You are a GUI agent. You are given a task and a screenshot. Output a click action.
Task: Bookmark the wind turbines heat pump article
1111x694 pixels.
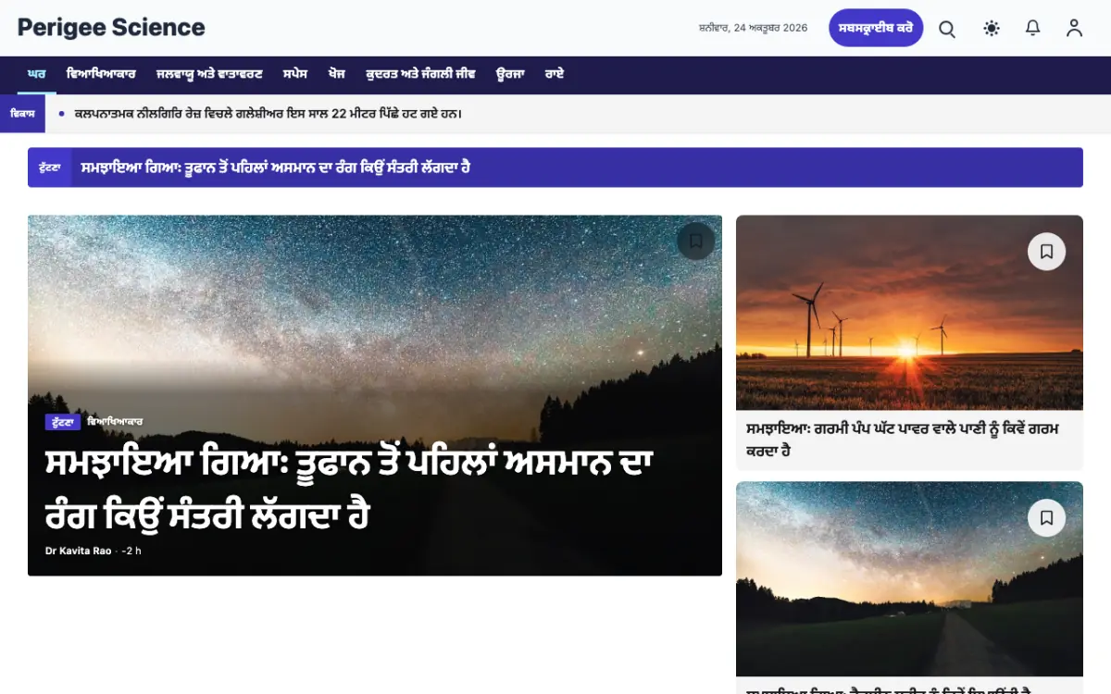1046,252
